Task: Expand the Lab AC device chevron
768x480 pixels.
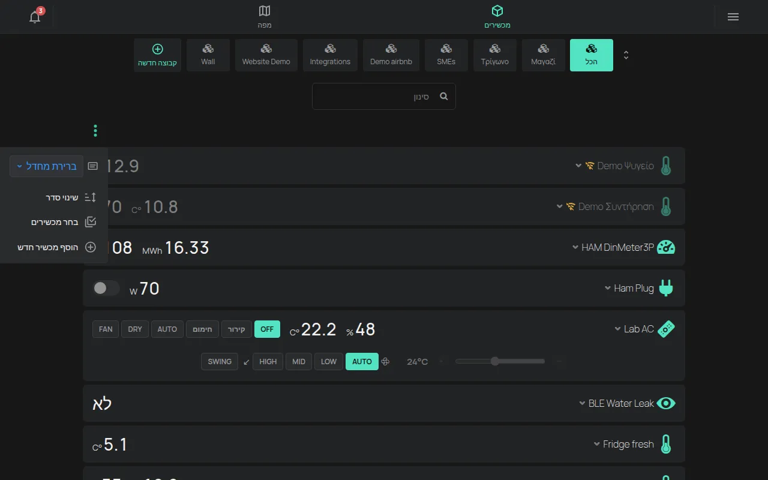Action: click(617, 329)
